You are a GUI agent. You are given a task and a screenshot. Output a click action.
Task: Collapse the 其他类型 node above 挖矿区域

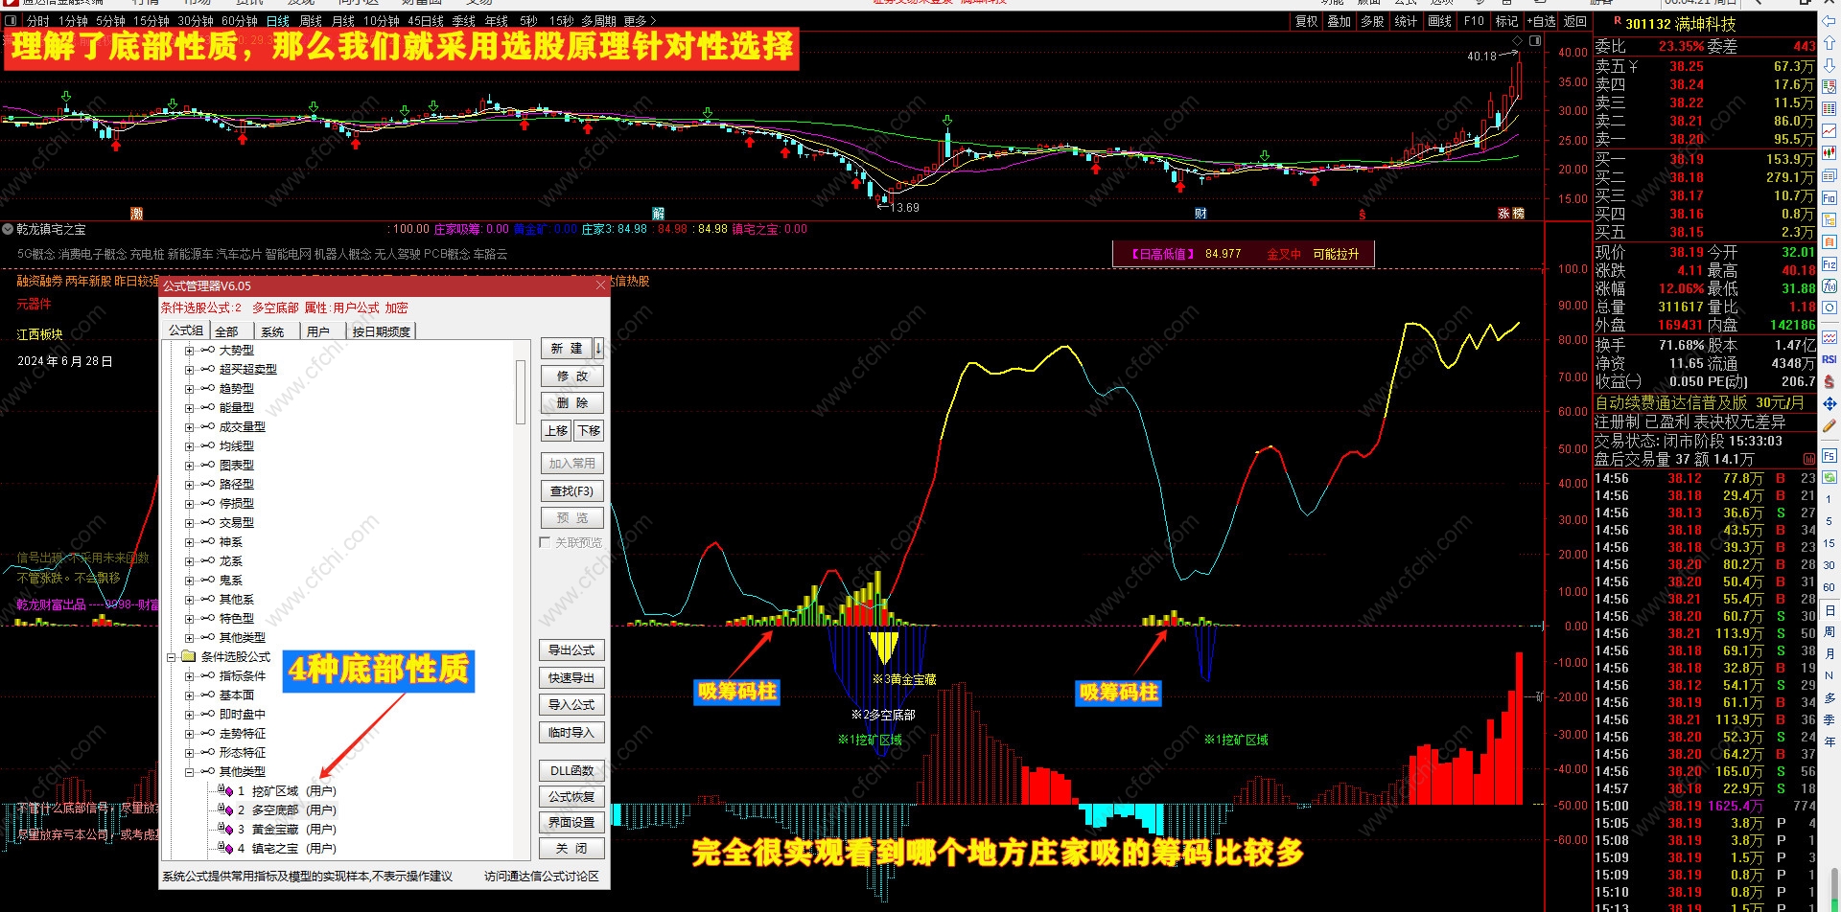pyautogui.click(x=189, y=771)
